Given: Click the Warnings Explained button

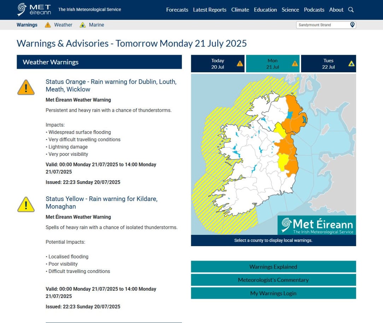Looking at the screenshot, I should click(273, 267).
